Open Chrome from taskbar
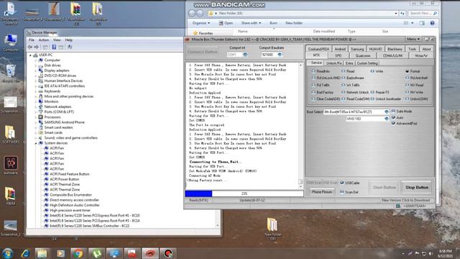Viewport: 460px width, 259px height. click(x=78, y=253)
